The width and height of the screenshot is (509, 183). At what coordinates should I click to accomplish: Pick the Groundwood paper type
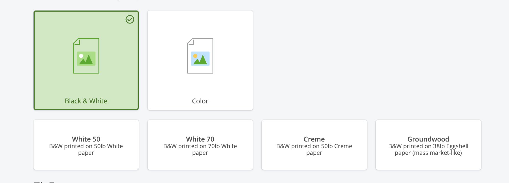(x=428, y=139)
